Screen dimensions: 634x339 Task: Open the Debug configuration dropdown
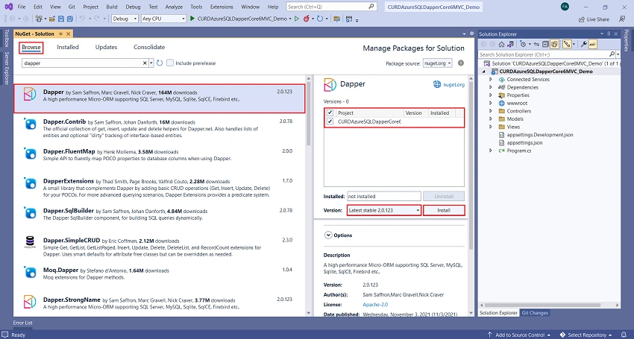click(125, 19)
